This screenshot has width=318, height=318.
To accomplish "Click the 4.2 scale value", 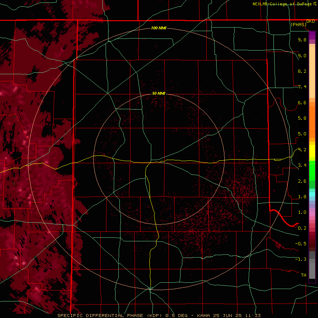I will coord(302,150).
